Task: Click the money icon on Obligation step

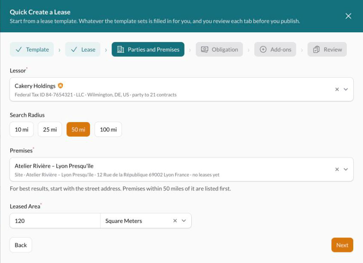Action: [204, 50]
